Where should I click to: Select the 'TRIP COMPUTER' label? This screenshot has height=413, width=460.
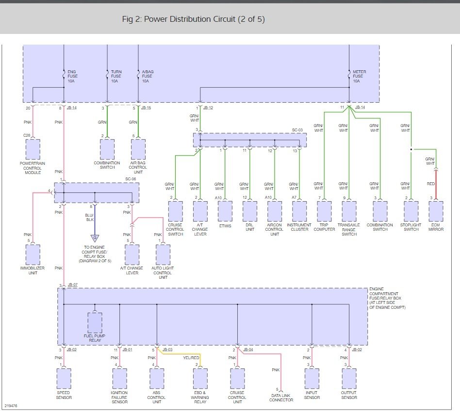pos(324,227)
